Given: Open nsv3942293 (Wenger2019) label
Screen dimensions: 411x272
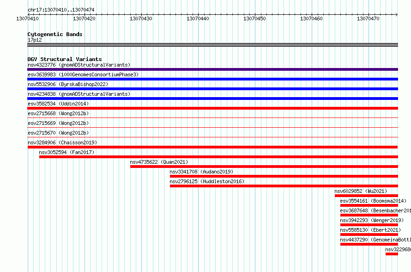Looking at the screenshot, I should click(x=372, y=220).
